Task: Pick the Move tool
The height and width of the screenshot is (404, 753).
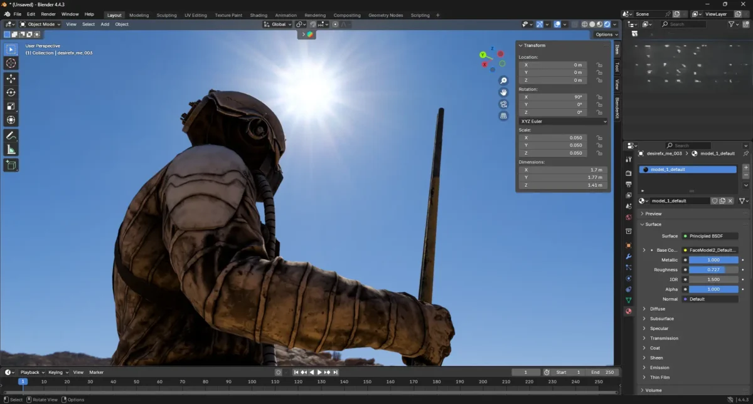Action: pyautogui.click(x=11, y=78)
